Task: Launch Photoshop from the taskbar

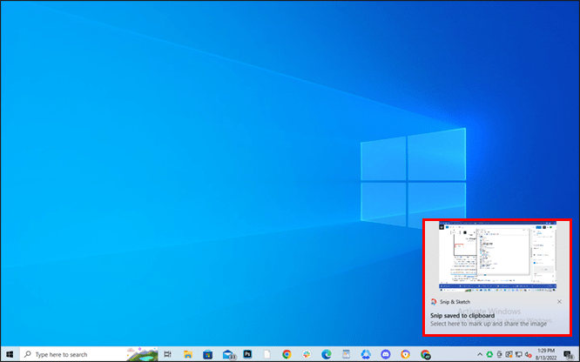Action: pos(247,354)
